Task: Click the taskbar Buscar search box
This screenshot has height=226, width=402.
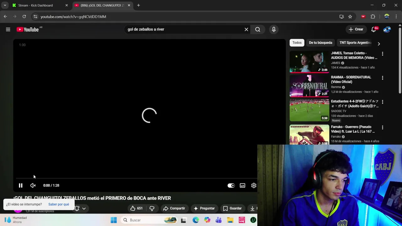Action: pyautogui.click(x=150, y=220)
